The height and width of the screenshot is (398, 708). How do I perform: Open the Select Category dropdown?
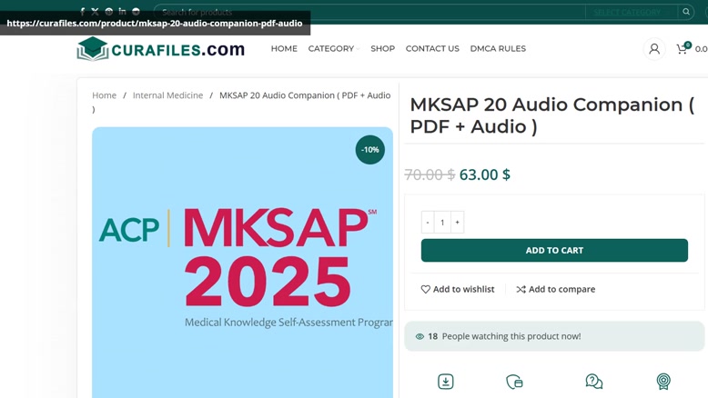click(631, 12)
